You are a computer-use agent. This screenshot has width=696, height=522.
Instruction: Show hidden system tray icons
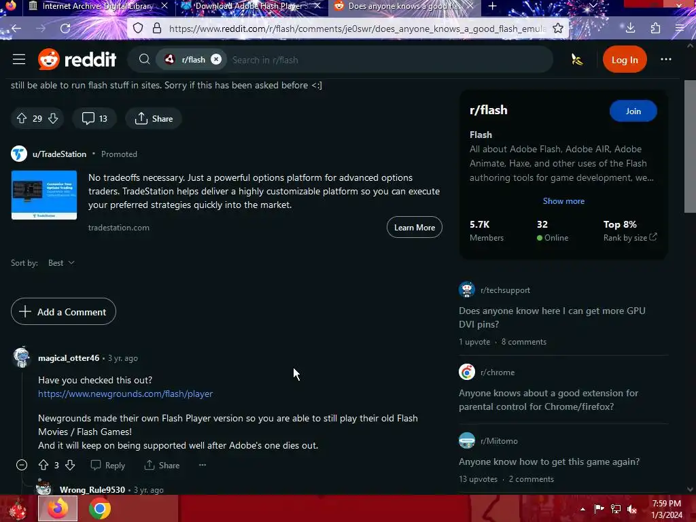coord(582,509)
